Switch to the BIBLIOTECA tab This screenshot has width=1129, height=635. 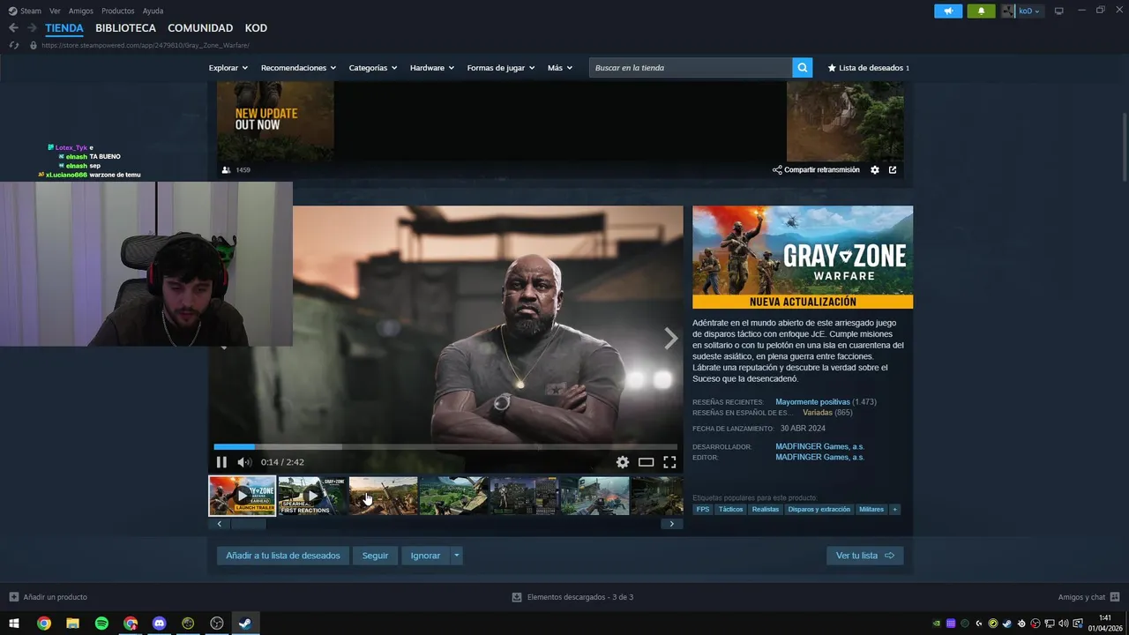pos(125,28)
